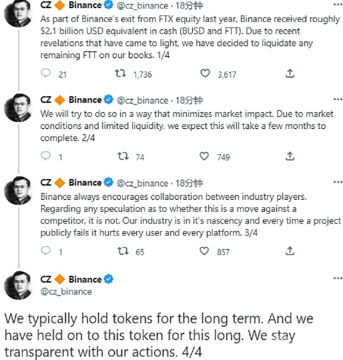Open more options on the 2/4 tweet

coord(338,99)
